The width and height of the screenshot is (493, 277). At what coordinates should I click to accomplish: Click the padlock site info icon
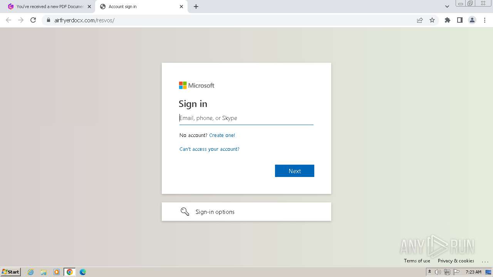[49, 20]
